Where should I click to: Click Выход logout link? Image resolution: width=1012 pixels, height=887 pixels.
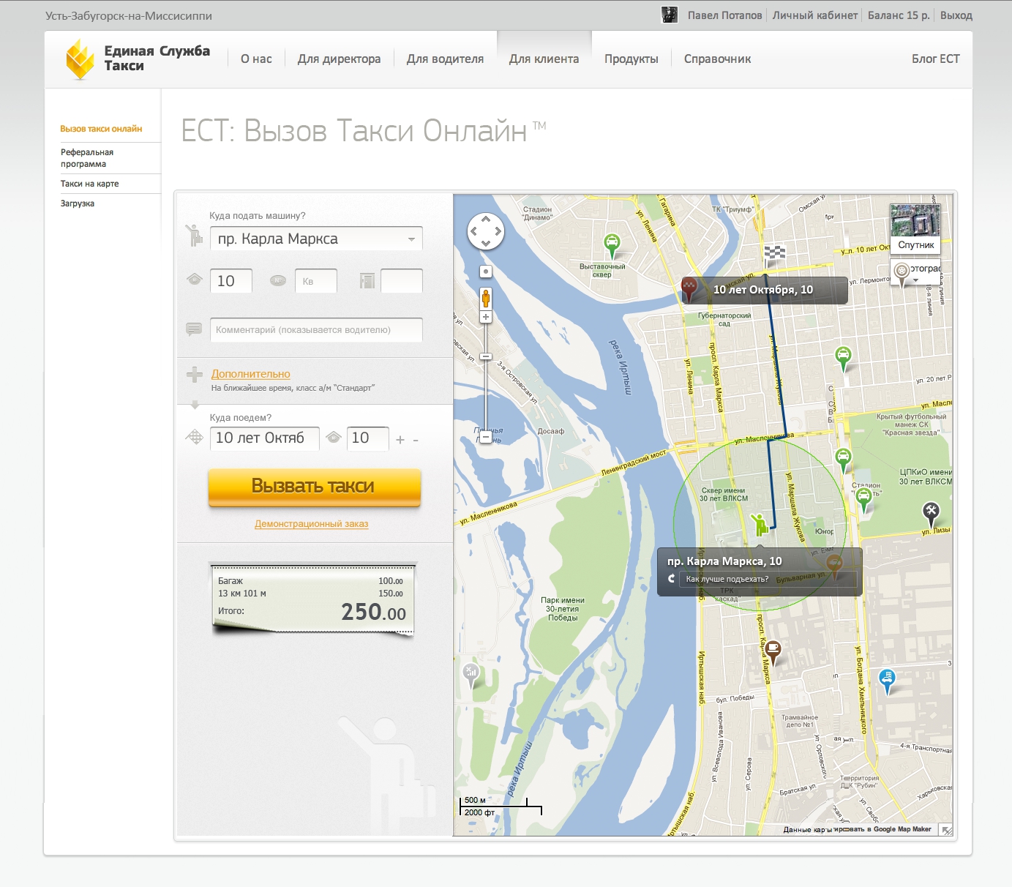[x=956, y=15]
